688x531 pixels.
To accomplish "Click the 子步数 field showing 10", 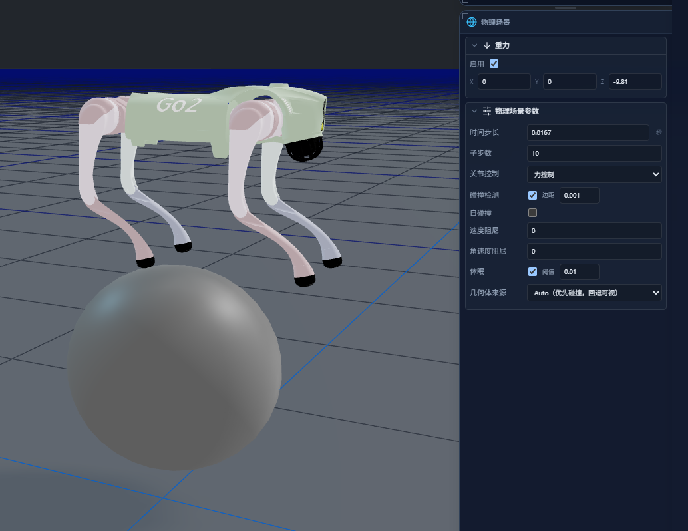I will [x=594, y=153].
